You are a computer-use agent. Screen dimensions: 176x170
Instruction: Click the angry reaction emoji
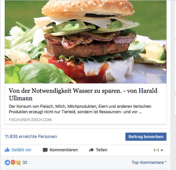pyautogui.click(x=13, y=163)
